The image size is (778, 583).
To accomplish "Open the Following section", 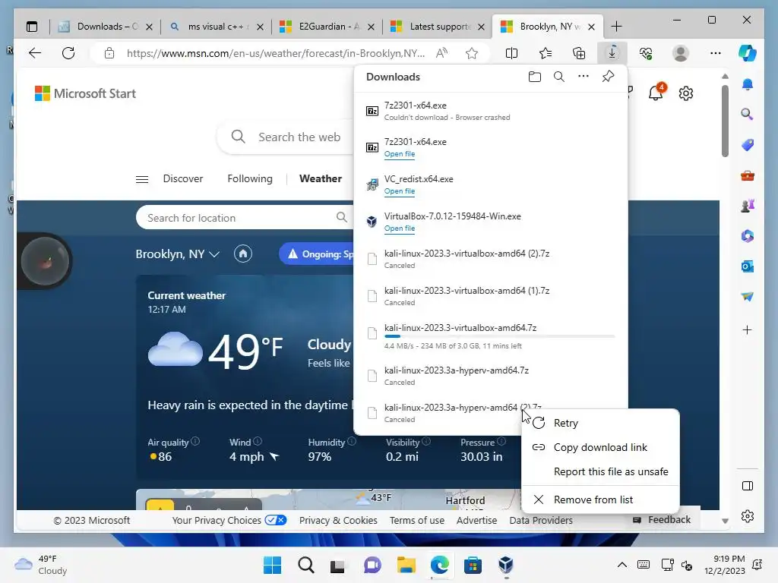I will coord(250,178).
